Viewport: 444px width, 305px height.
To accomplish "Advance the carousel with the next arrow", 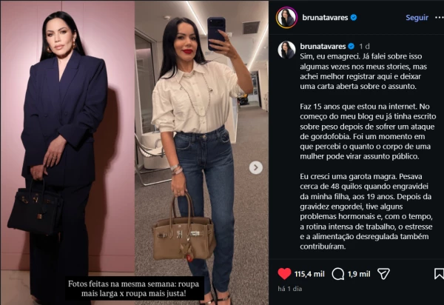I will [256, 167].
